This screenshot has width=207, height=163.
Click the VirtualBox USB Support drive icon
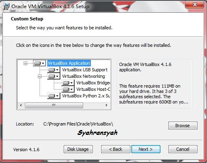point(53,70)
